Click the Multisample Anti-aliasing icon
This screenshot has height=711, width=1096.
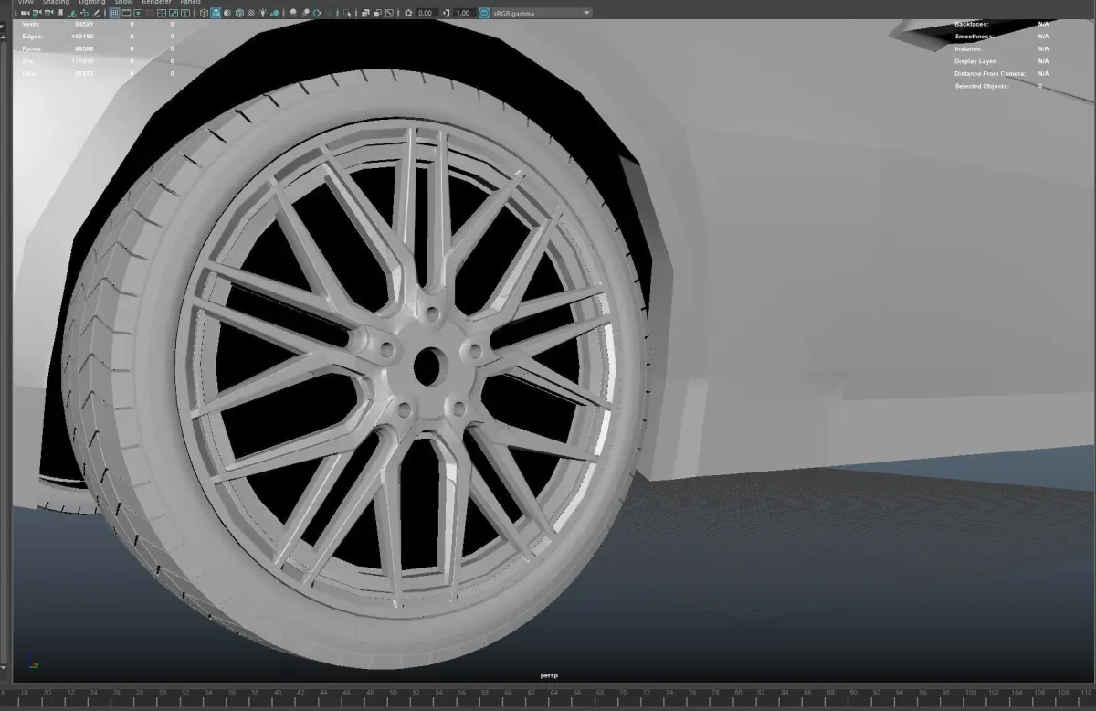point(316,13)
